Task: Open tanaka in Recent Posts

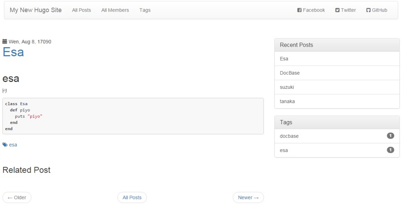Action: tap(287, 101)
